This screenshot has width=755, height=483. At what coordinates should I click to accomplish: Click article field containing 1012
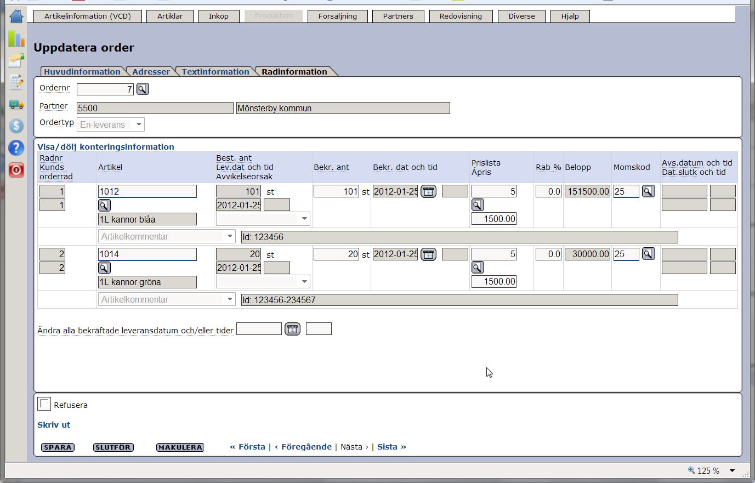tap(147, 191)
